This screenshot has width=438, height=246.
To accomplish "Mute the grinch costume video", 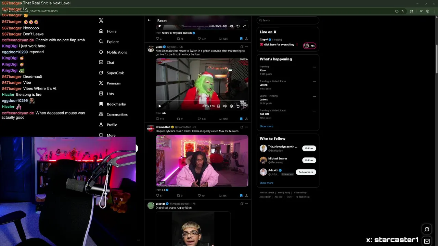I will pyautogui.click(x=225, y=106).
